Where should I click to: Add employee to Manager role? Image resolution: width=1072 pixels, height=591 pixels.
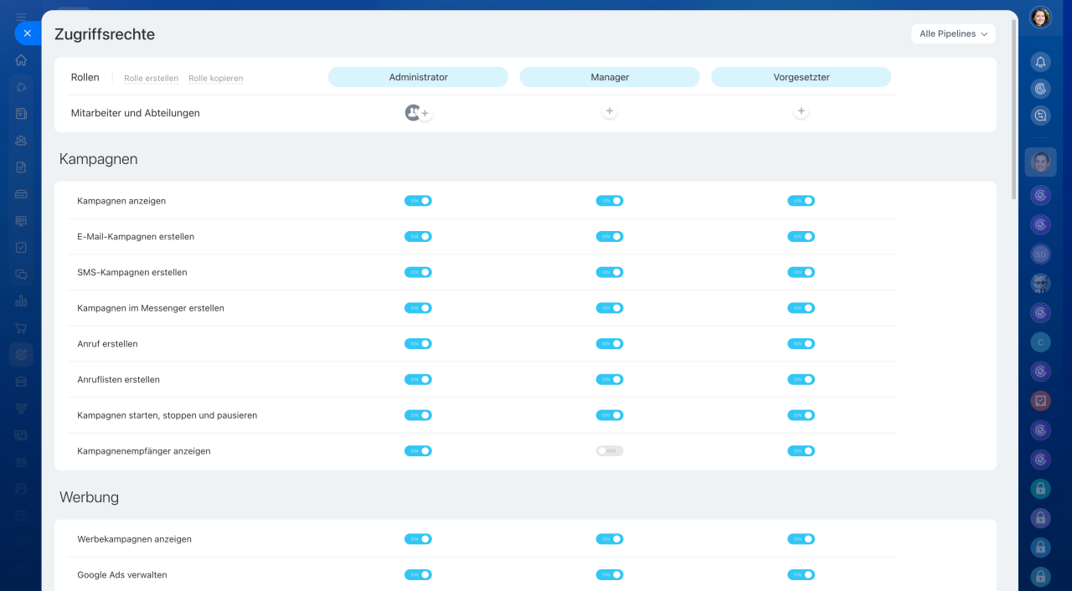tap(610, 111)
